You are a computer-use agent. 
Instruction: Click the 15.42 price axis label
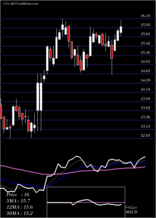tap(145, 43)
